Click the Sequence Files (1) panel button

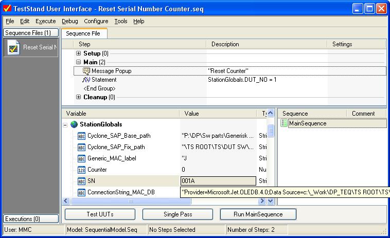(x=31, y=33)
